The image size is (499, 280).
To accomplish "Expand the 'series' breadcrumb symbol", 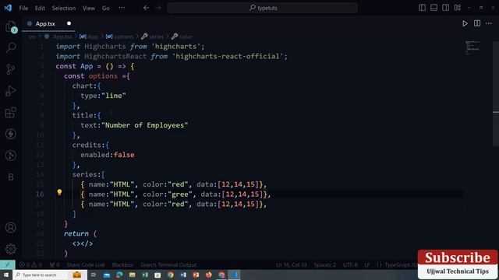I will point(156,37).
